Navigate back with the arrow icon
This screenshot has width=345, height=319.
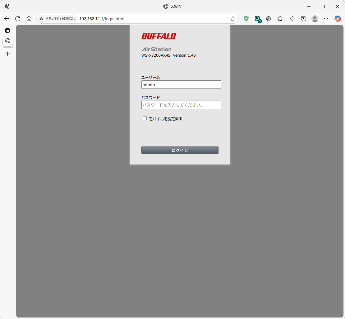pos(7,19)
